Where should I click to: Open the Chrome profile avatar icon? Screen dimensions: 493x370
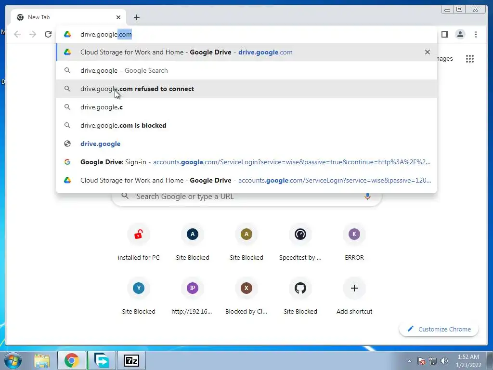460,34
